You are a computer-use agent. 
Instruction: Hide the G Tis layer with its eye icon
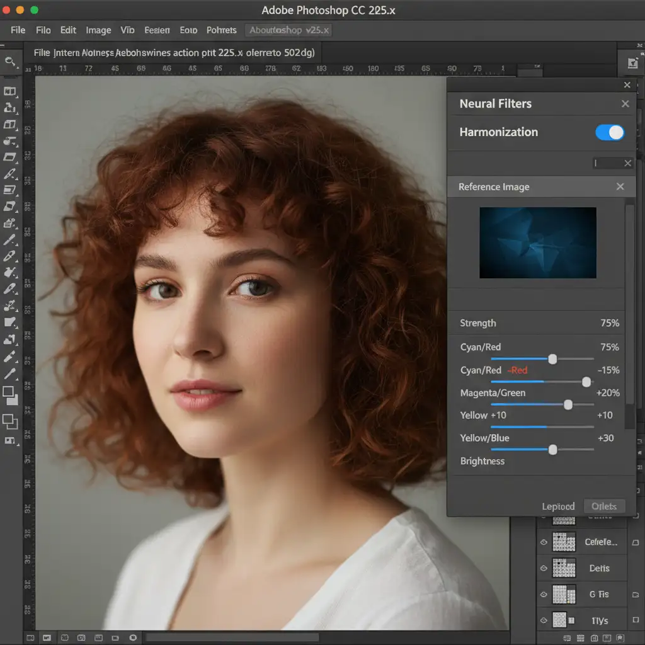point(544,594)
